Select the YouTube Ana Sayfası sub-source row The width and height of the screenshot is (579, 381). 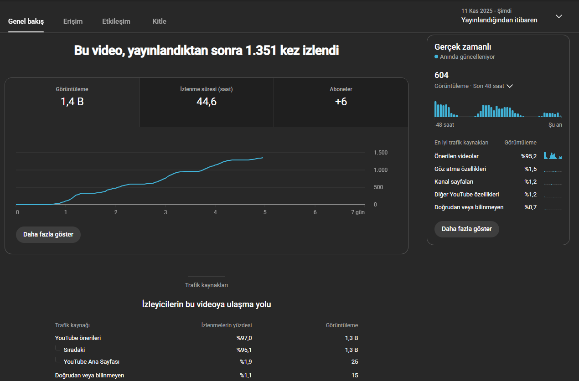coord(207,362)
